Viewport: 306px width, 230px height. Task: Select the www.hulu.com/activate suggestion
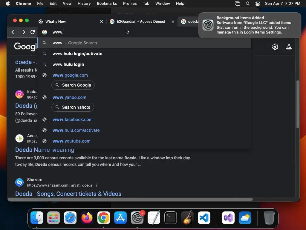144,130
